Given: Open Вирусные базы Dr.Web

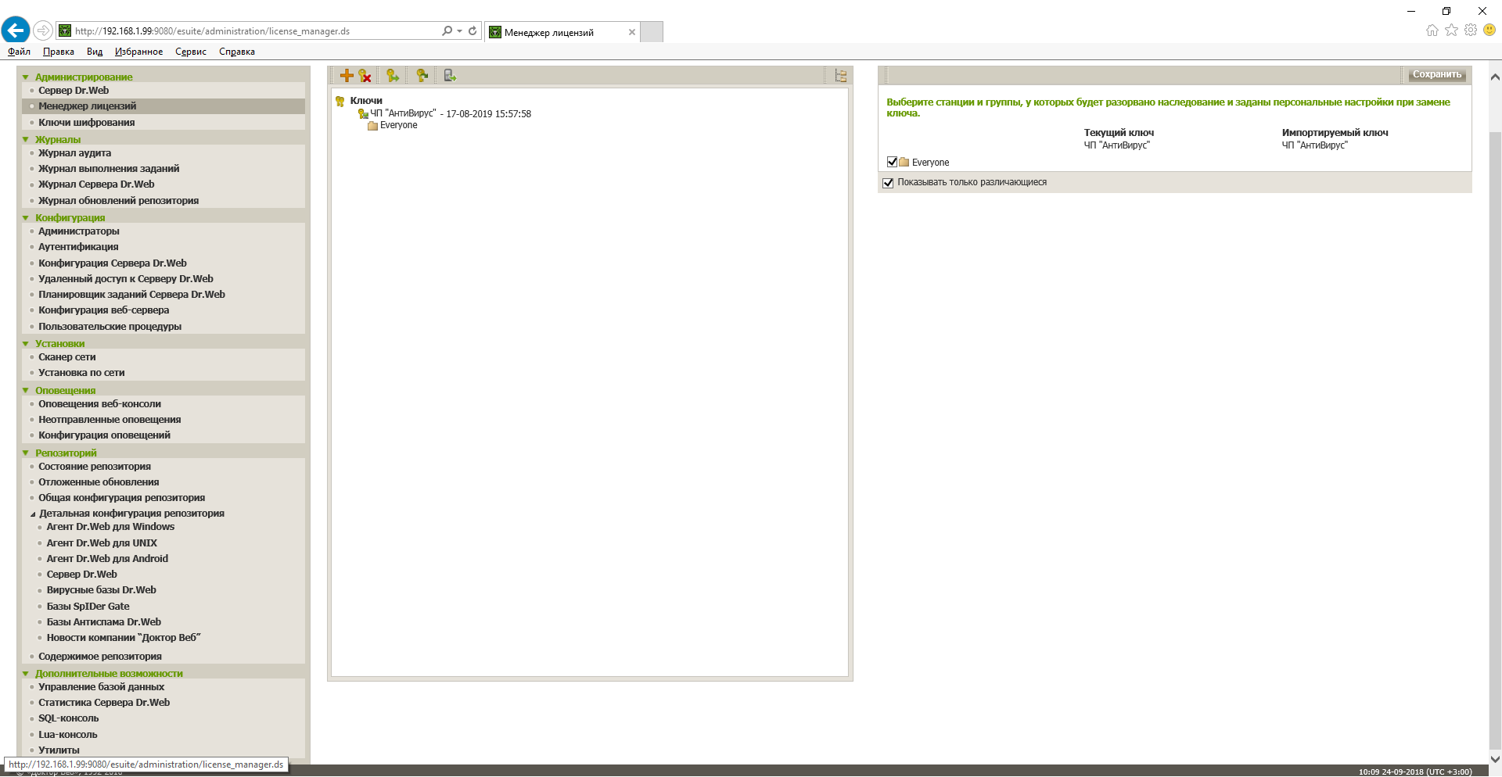Looking at the screenshot, I should tap(102, 590).
